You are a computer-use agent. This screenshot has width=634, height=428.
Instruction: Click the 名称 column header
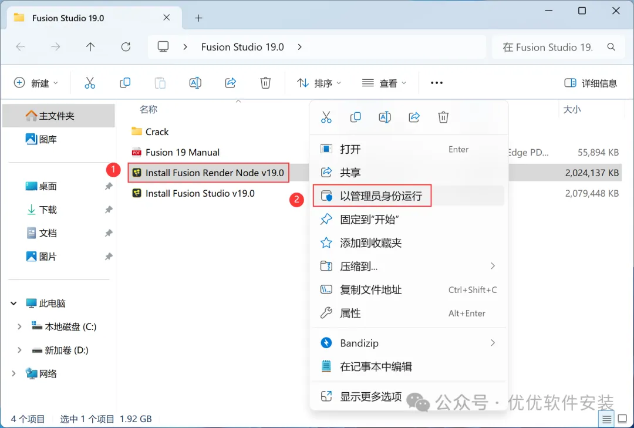(x=149, y=109)
